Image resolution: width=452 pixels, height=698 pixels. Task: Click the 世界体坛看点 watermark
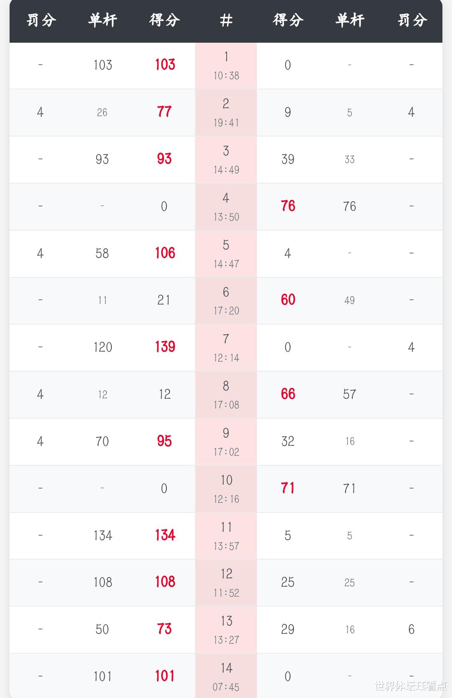click(x=410, y=686)
